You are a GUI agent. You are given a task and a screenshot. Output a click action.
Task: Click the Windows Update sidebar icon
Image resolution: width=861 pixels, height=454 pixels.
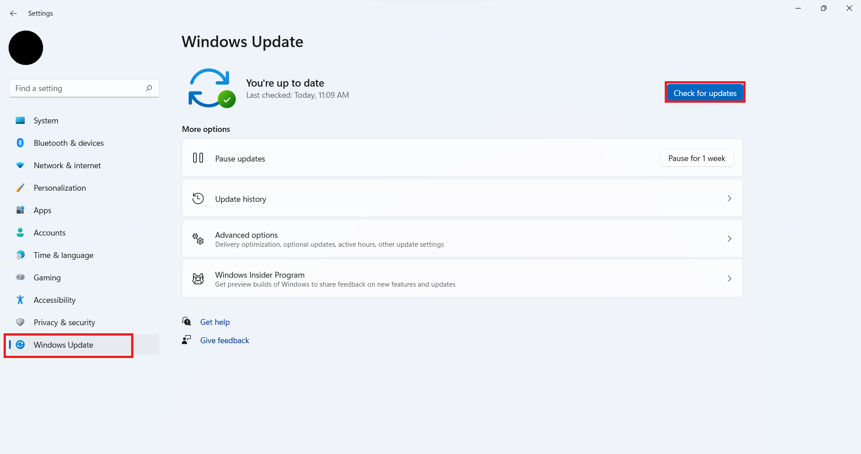[20, 345]
